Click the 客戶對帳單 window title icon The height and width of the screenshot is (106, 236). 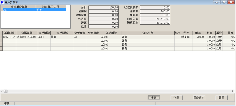click(x=2, y=2)
